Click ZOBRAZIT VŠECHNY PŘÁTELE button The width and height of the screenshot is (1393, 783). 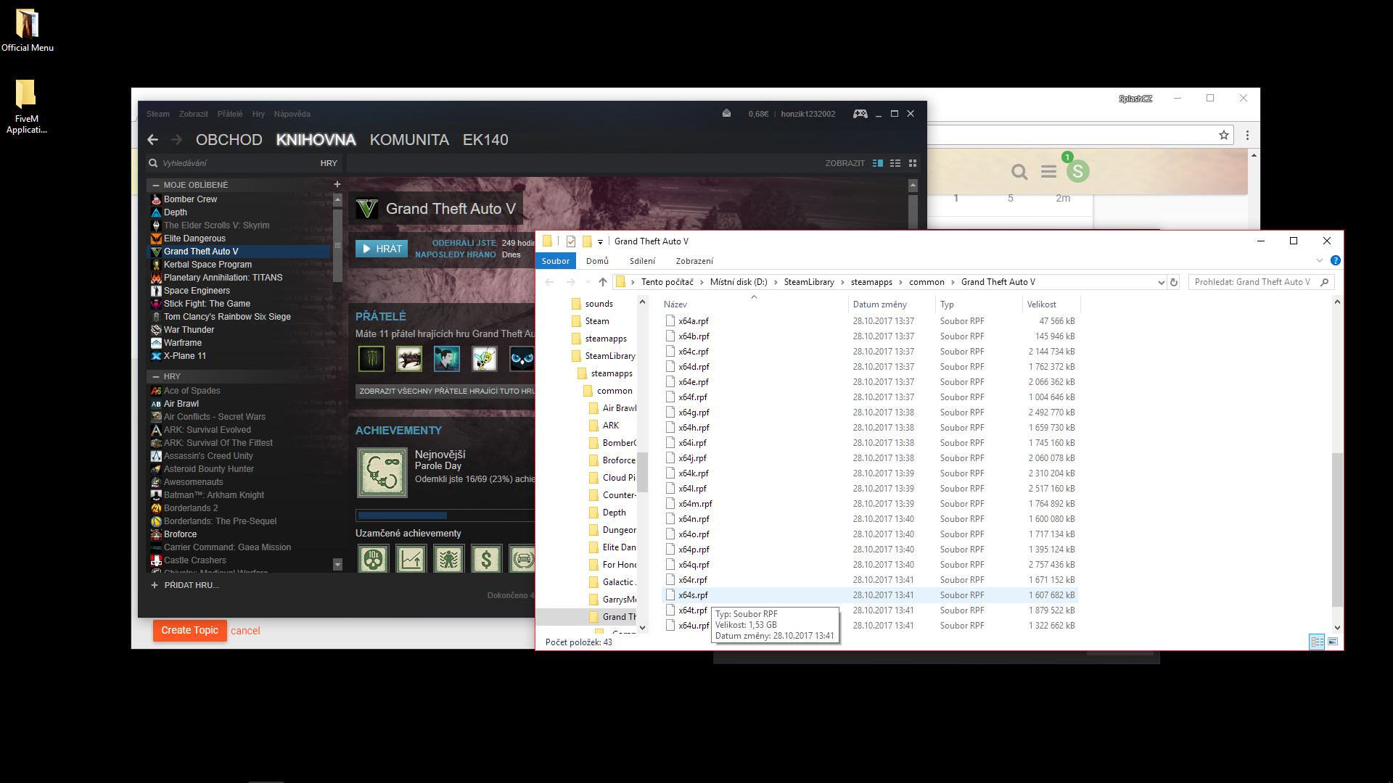(x=445, y=391)
